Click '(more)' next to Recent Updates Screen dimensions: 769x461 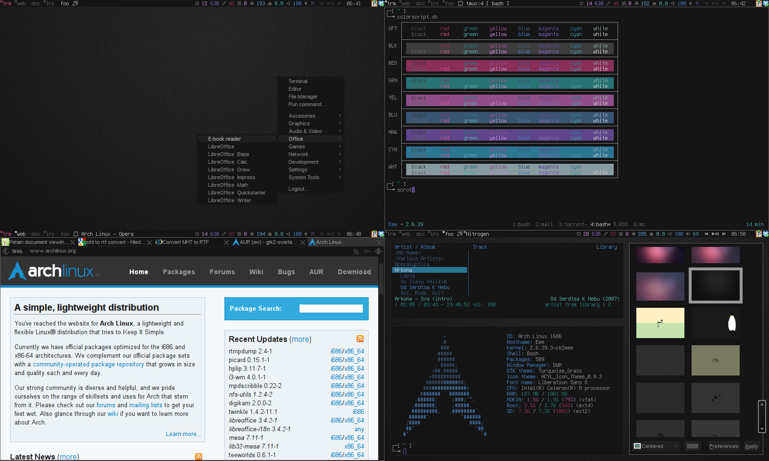click(300, 339)
